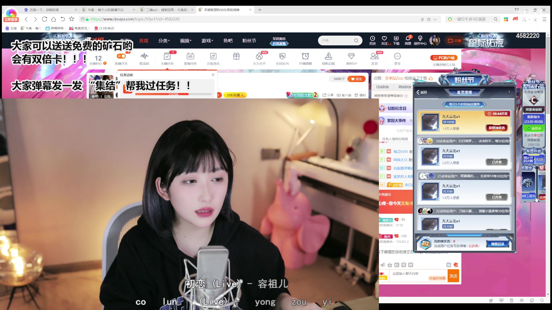Click the 粉 badge icon above chat input
The height and width of the screenshot is (310, 552).
coord(397,265)
